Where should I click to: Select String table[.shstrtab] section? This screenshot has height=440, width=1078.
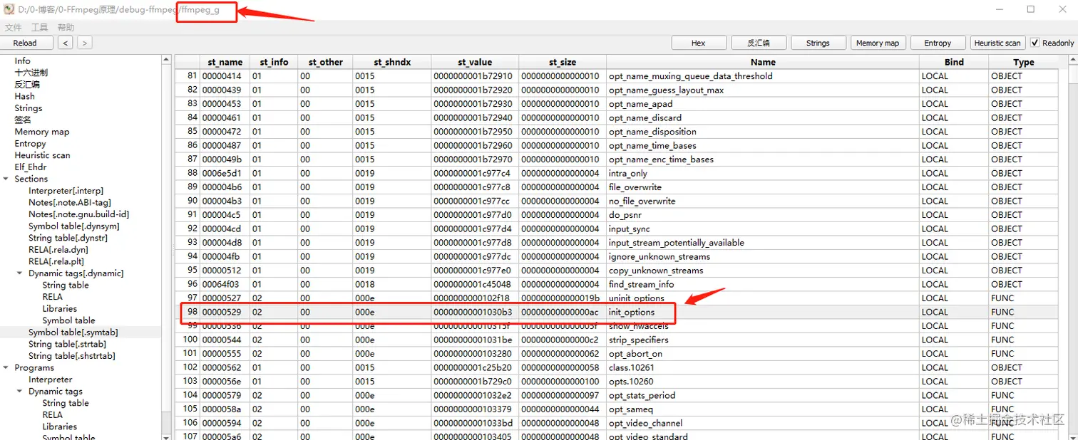click(x=71, y=356)
